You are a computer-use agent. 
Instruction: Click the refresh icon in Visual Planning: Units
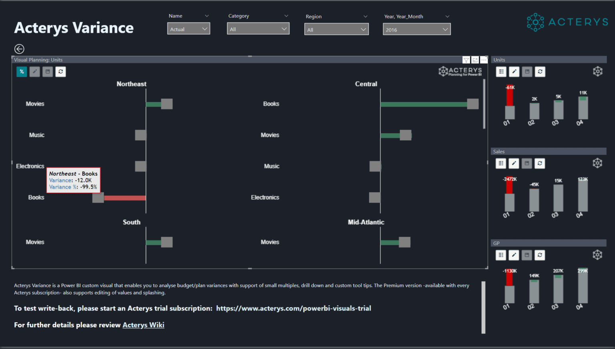(60, 72)
